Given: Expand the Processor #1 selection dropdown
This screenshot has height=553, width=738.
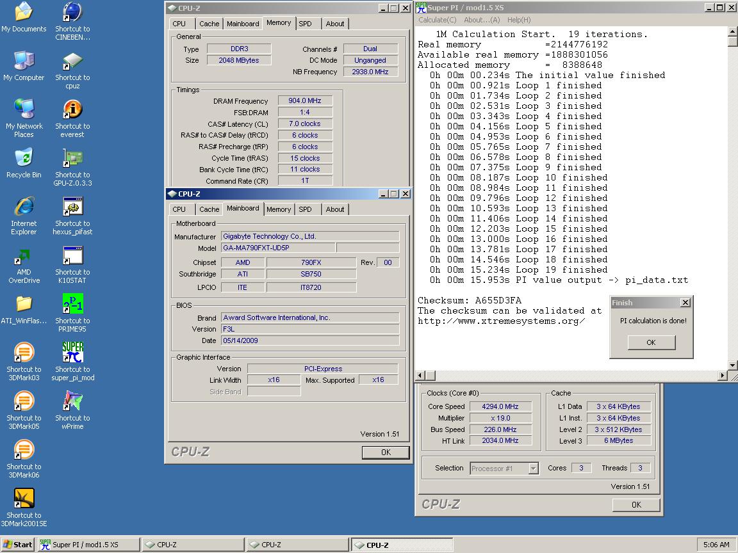Looking at the screenshot, I should (533, 469).
